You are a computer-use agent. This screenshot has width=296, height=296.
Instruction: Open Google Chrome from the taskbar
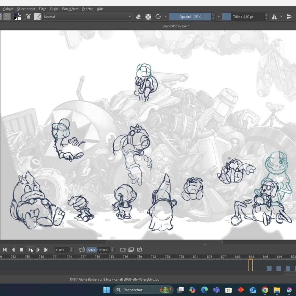point(265,290)
